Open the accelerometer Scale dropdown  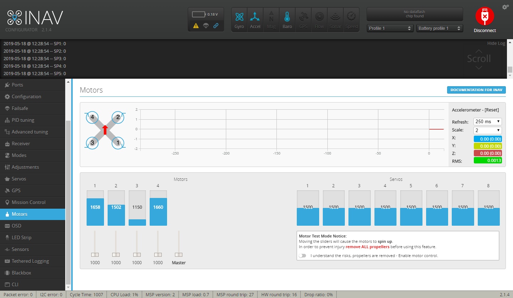point(487,130)
